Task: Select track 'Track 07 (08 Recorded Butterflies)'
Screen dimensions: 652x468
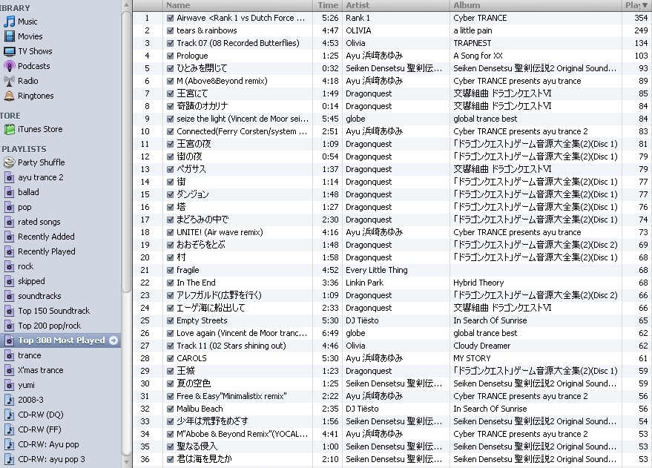Action: (238, 43)
